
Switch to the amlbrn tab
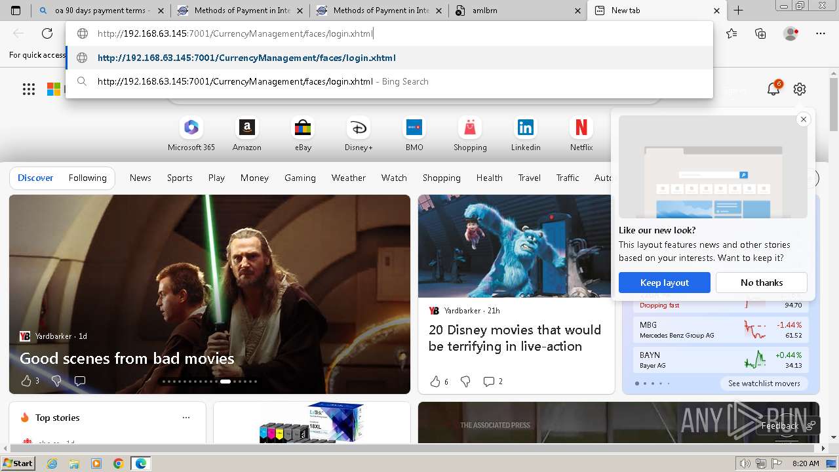coord(518,10)
